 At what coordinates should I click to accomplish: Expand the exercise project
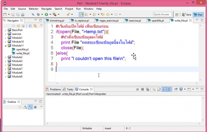pos(6,34)
